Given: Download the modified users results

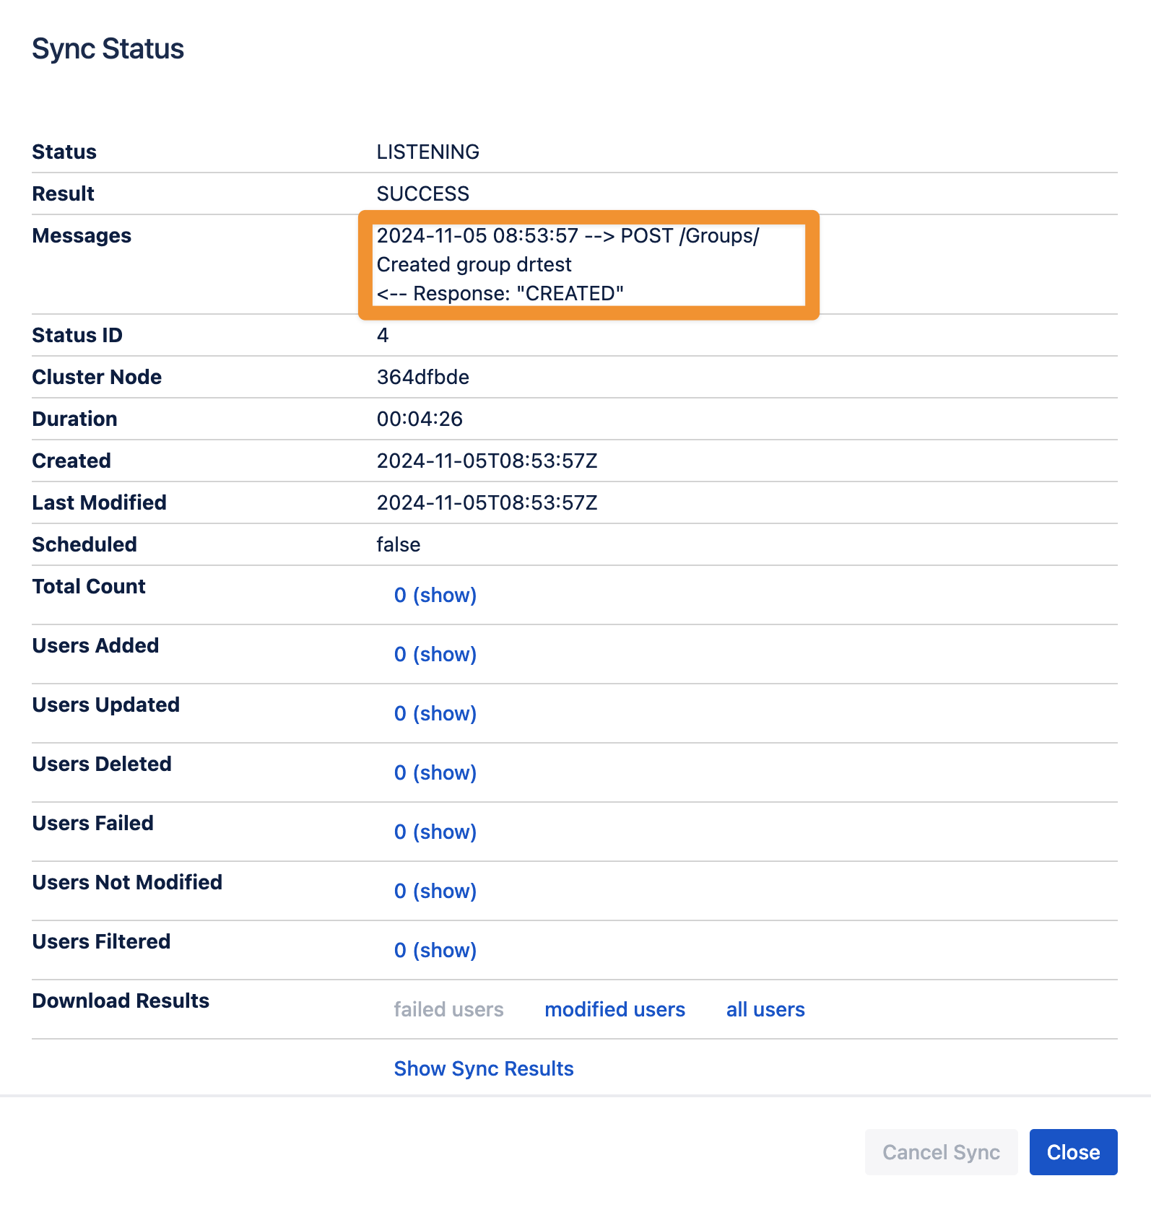Looking at the screenshot, I should point(614,1009).
